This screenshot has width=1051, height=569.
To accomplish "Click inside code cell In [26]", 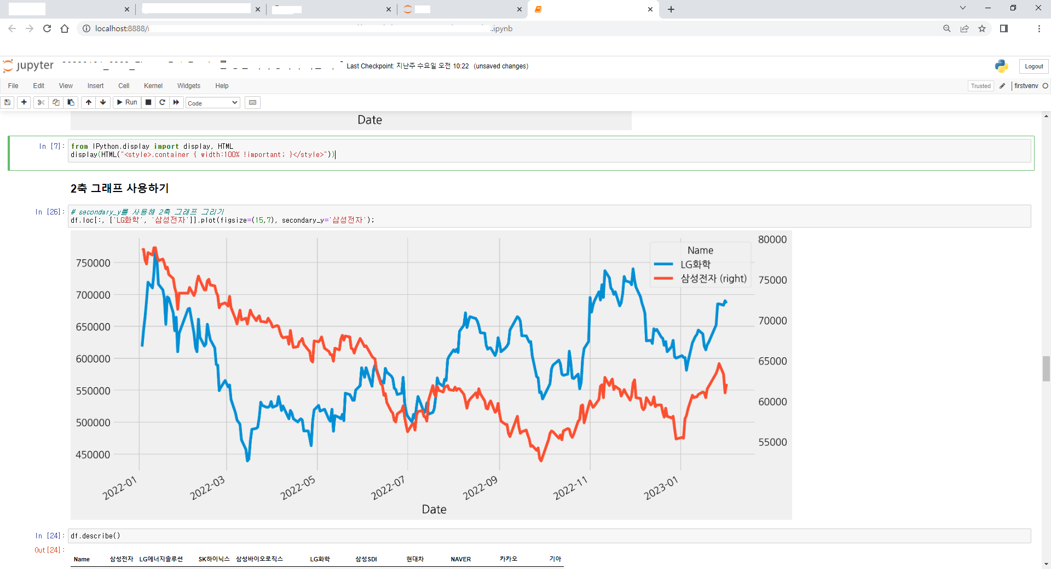I will coord(550,216).
